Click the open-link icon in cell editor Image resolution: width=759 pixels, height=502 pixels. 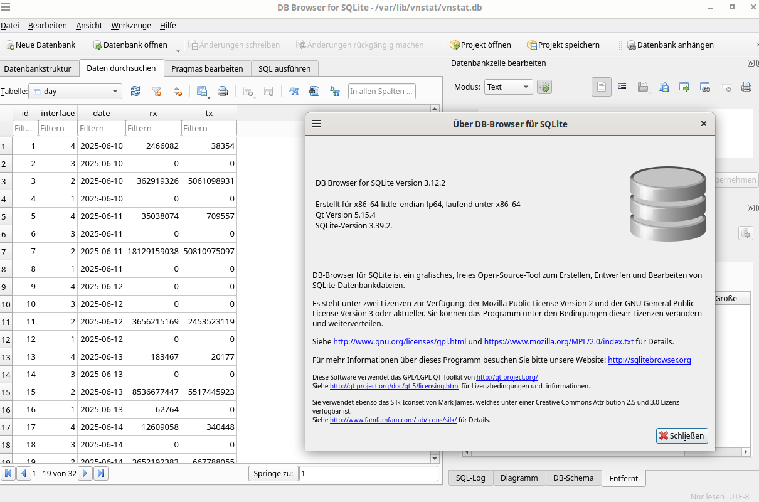click(x=704, y=87)
